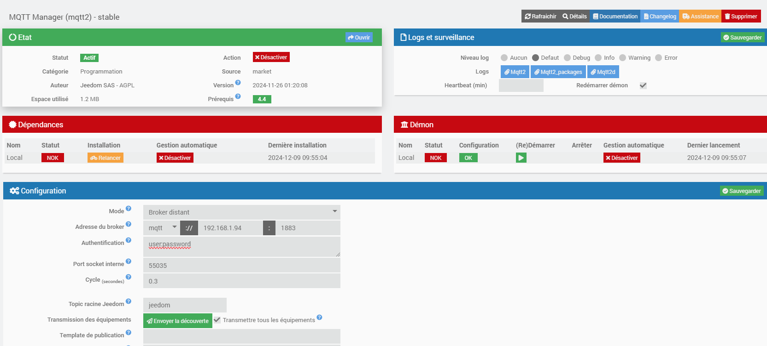Save Logs et surveillance settings

[x=743, y=37]
